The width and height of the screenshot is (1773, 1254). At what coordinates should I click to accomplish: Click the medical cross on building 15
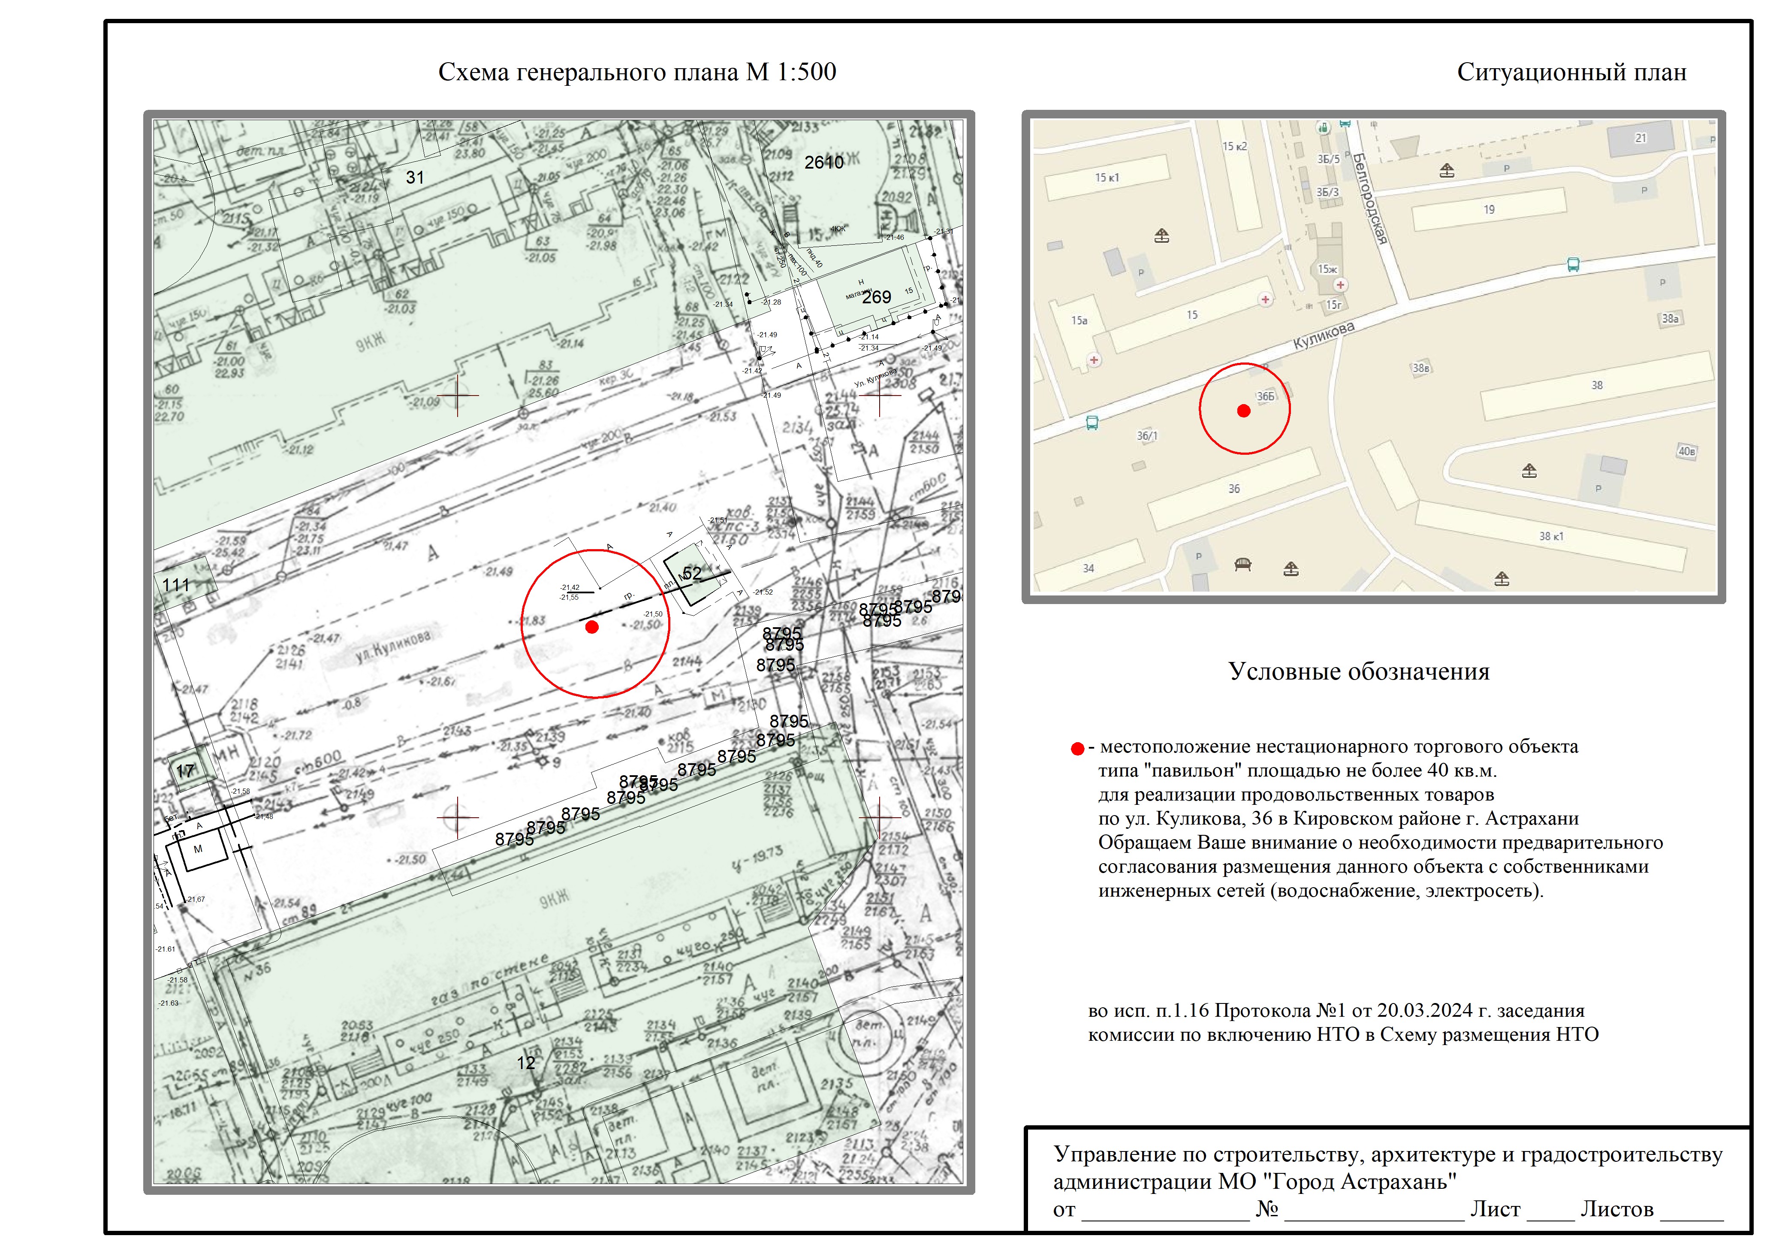coord(1265,299)
